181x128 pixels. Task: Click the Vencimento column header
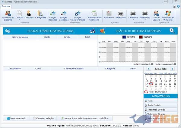pos(15,69)
